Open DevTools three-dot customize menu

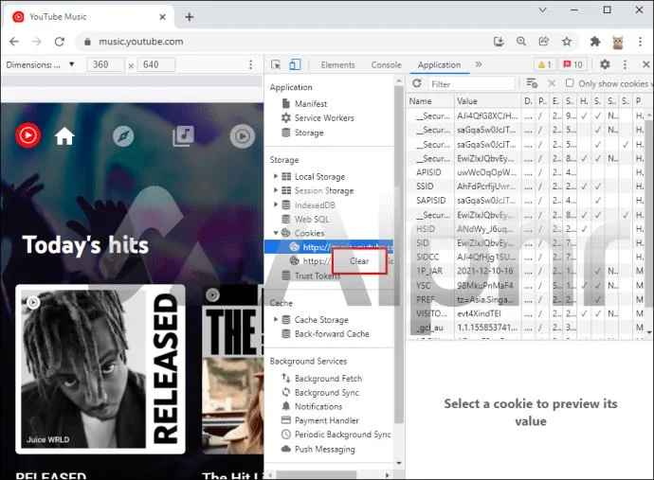pos(625,64)
